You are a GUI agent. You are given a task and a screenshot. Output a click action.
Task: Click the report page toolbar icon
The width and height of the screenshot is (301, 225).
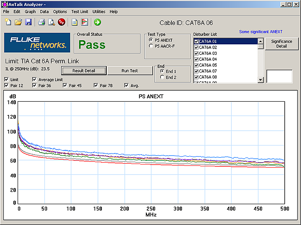click(x=75, y=22)
